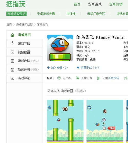Click the news icon beside 新闻评测
128x143 pixels.
point(12,70)
